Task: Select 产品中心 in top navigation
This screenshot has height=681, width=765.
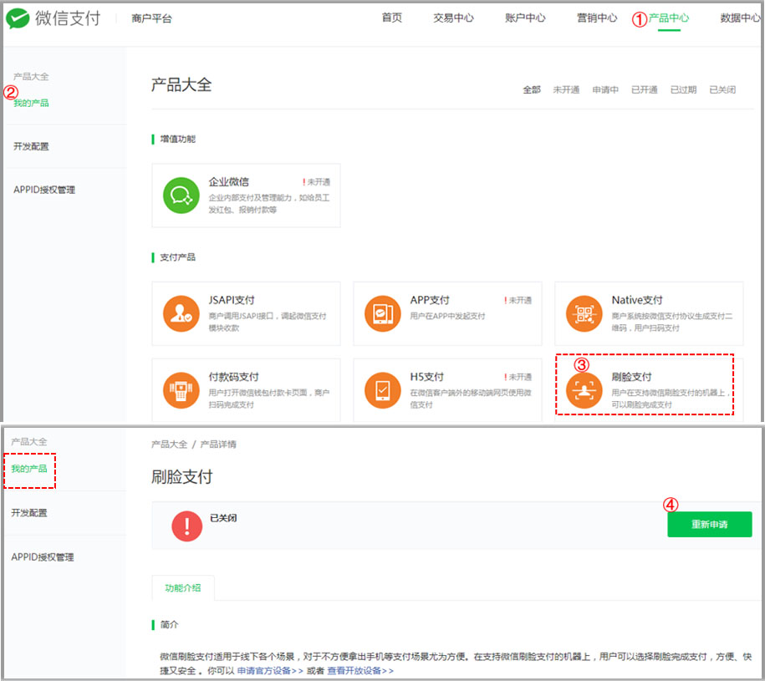Action: [668, 18]
